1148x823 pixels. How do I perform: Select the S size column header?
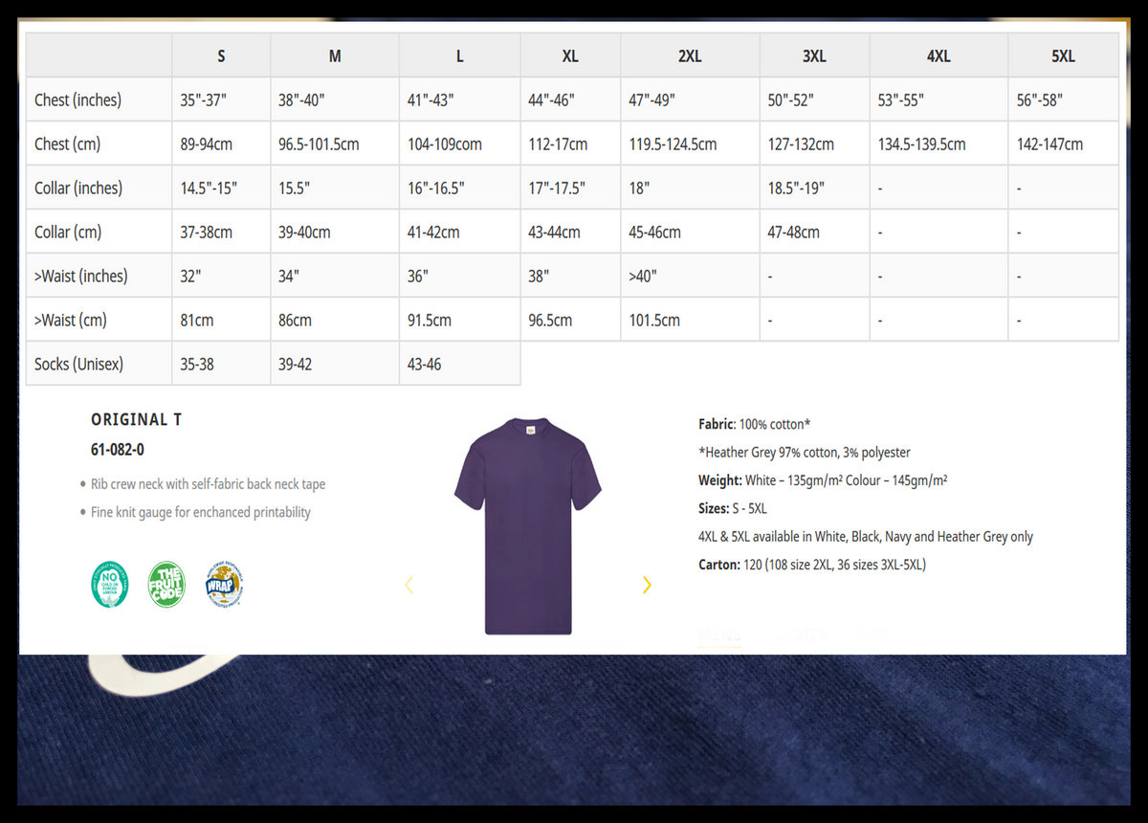pos(221,56)
